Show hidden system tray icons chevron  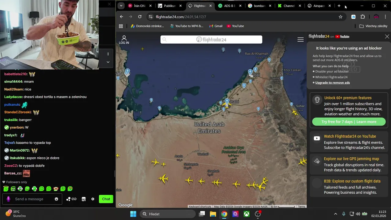(x=335, y=214)
